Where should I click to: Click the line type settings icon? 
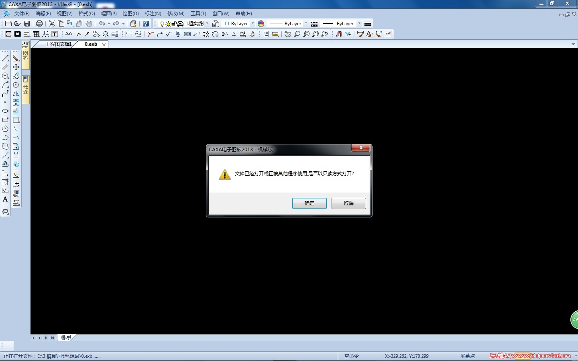pyautogui.click(x=314, y=24)
